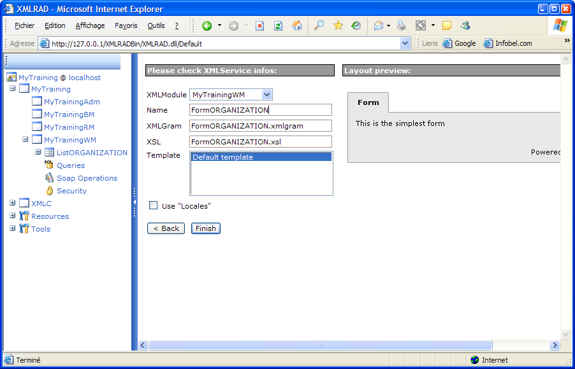
Task: Click the XMLGram input field
Action: coord(261,126)
